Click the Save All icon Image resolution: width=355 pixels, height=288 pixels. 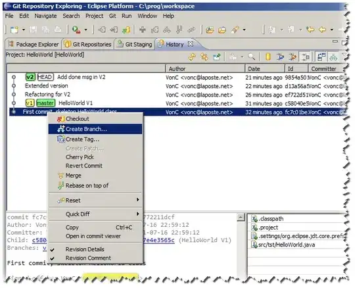click(46, 30)
